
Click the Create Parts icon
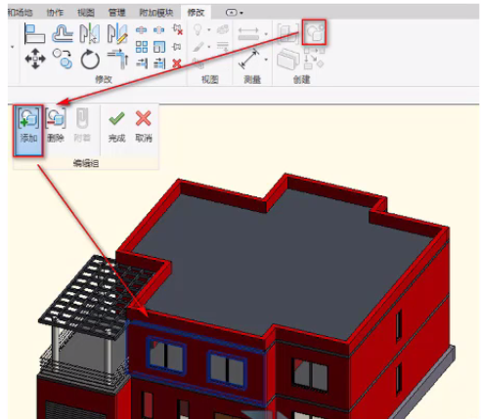(288, 60)
